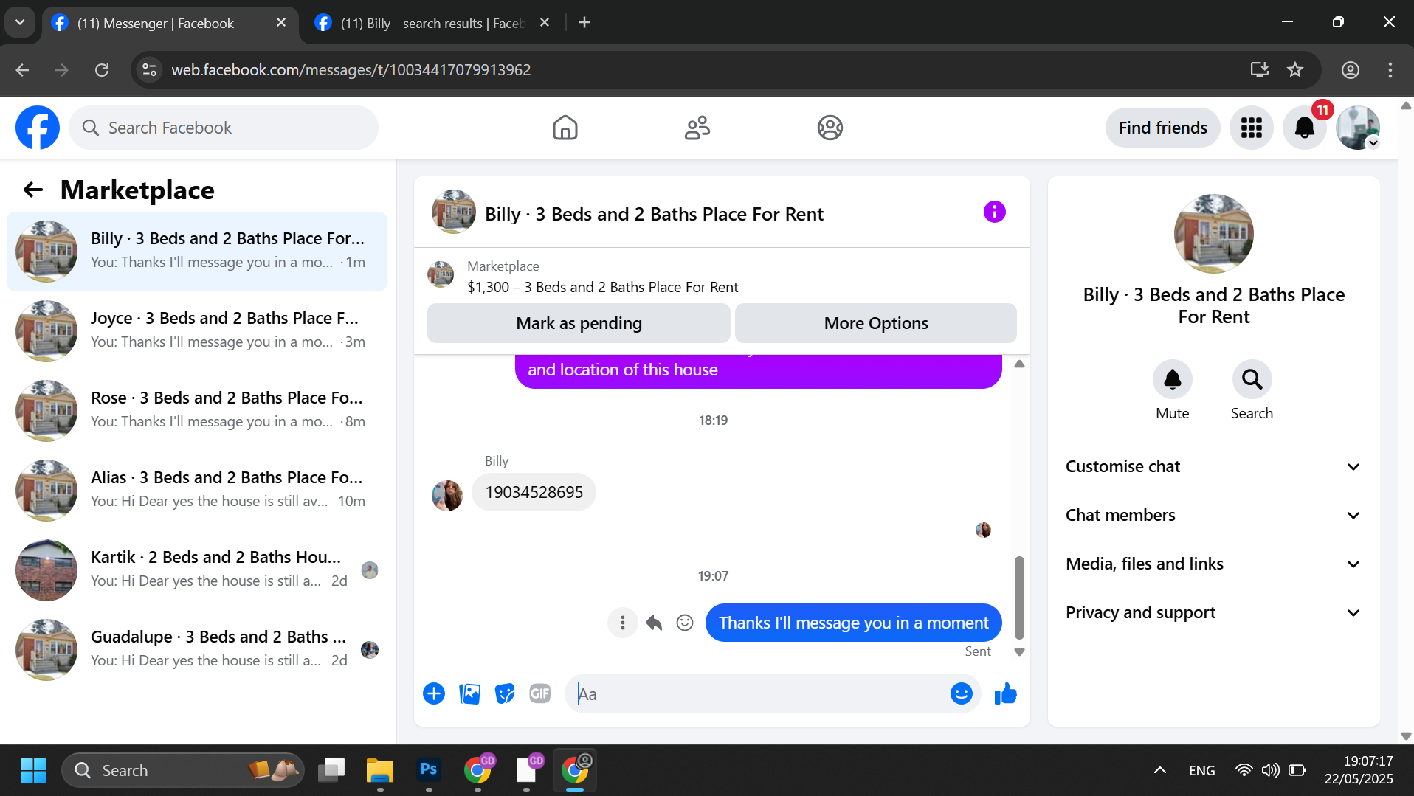Attach a photo or file
Viewport: 1414px width, 796px height.
(469, 693)
